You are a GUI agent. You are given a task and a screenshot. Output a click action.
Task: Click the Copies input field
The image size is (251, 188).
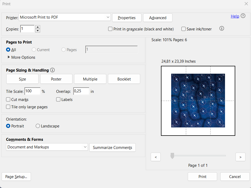click(27, 29)
